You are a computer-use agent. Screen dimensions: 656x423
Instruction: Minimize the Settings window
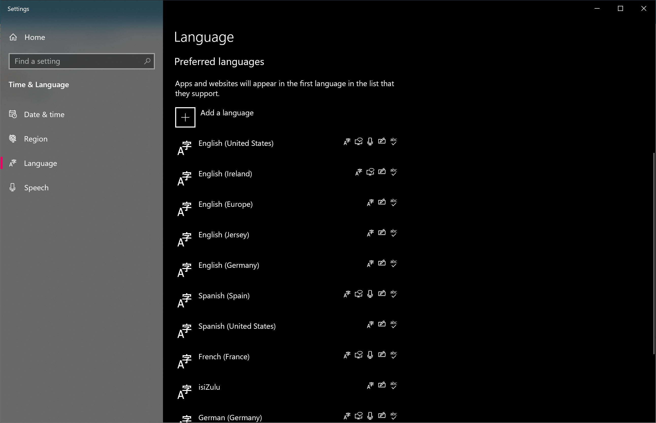point(597,9)
